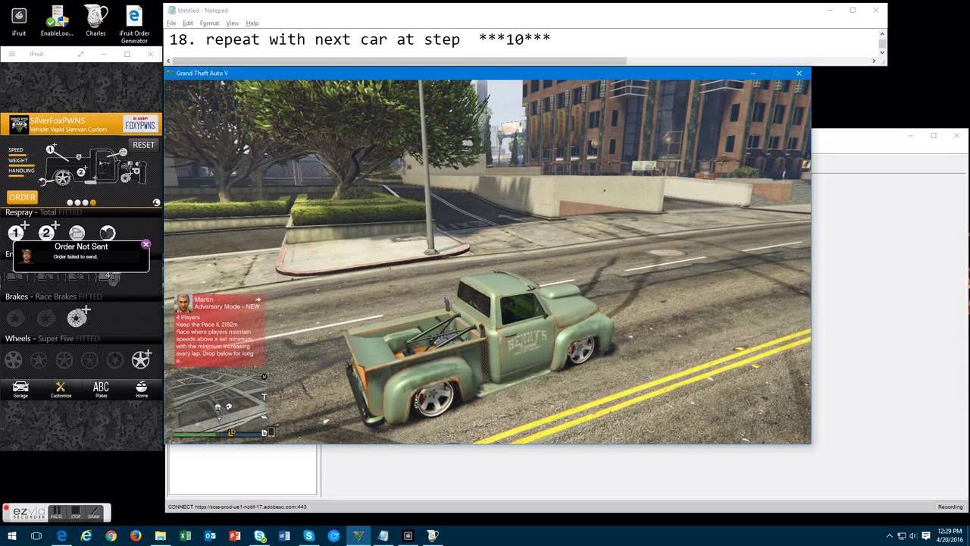Launch Firefox from the taskbar
Viewport: 970px width, 546px height.
click(136, 535)
